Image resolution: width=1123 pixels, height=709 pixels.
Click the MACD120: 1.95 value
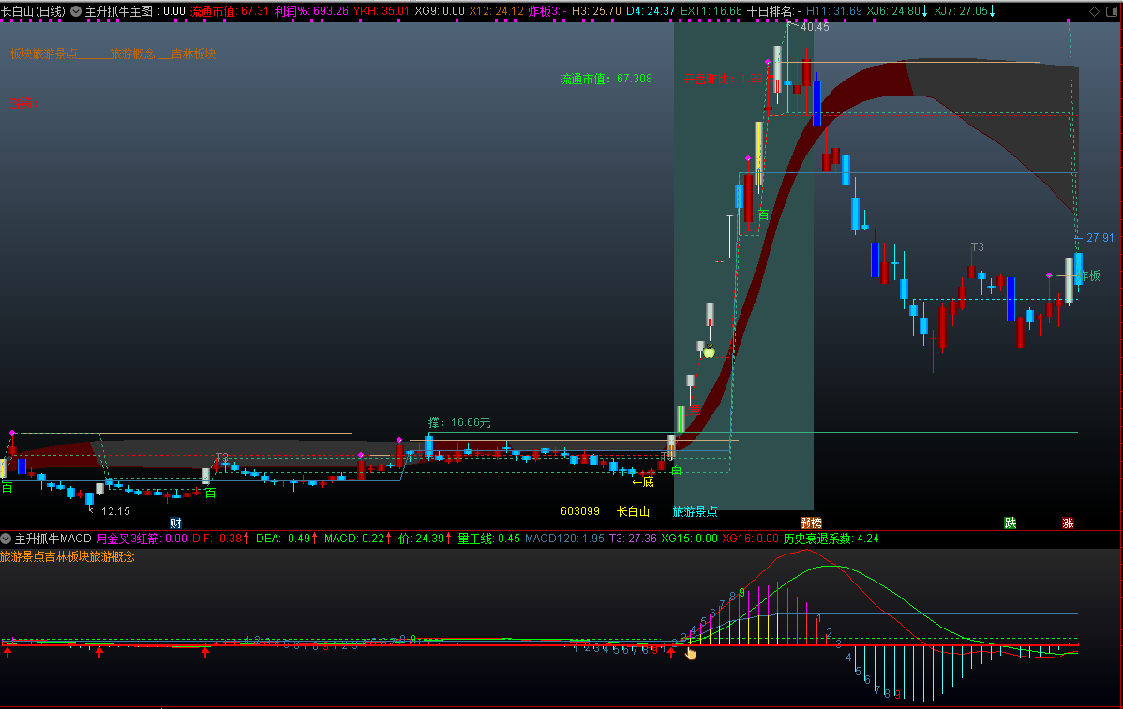(564, 538)
